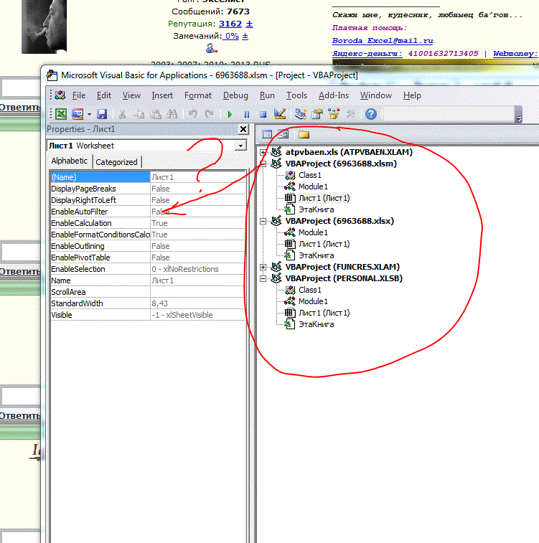
Task: Click the View Microsoft Excel toolbar icon
Action: click(61, 114)
